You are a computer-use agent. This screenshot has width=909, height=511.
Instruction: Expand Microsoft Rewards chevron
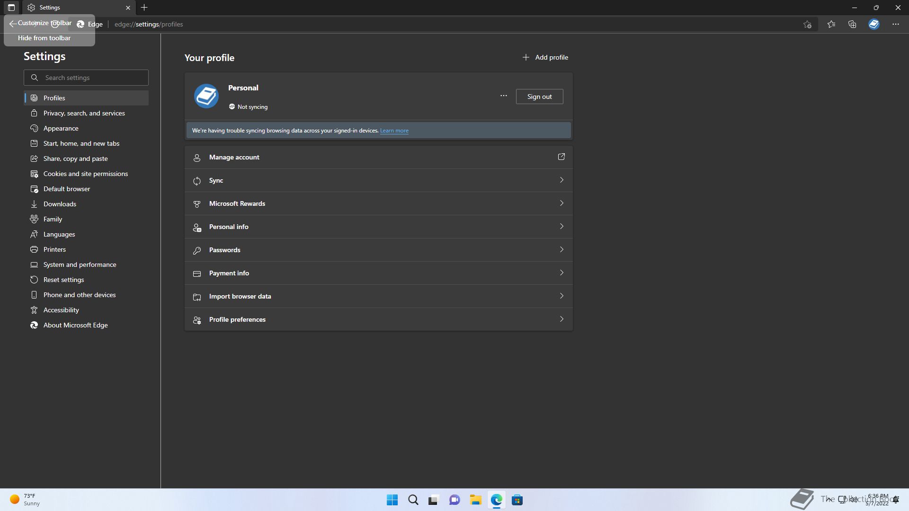point(561,203)
